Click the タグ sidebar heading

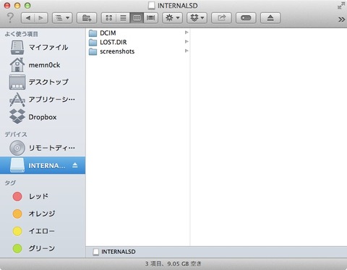(x=10, y=182)
